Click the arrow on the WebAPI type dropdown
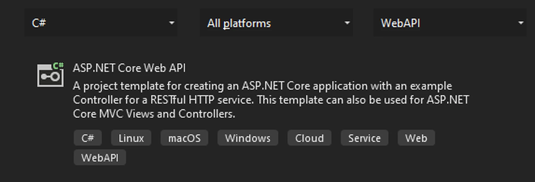535x182 pixels. (x=521, y=23)
